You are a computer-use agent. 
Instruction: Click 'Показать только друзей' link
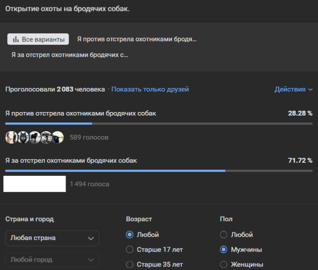[150, 89]
